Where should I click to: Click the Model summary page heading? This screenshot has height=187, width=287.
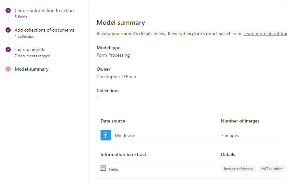(x=121, y=22)
